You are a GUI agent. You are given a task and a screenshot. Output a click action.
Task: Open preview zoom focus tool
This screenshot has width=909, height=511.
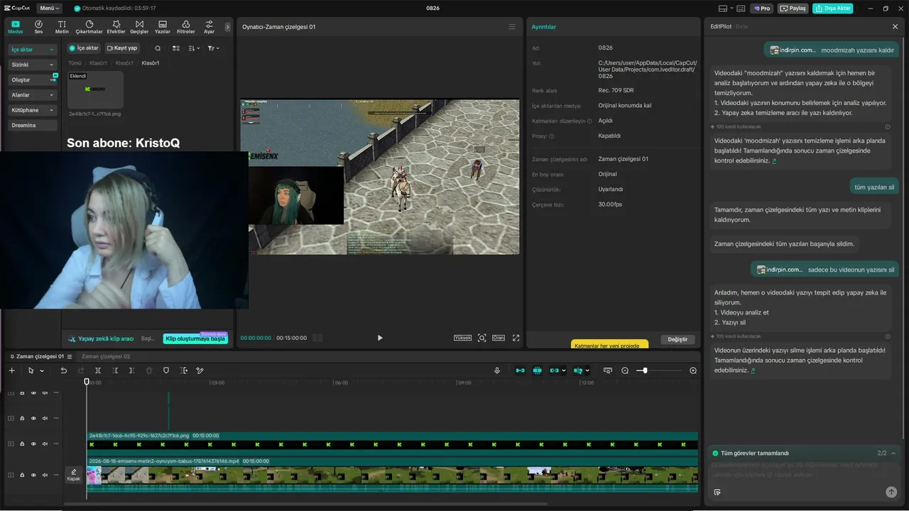click(x=481, y=338)
